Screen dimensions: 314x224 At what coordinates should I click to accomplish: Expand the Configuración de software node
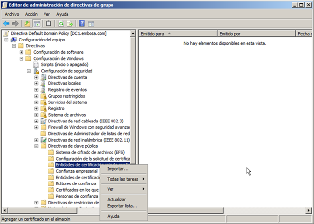pyautogui.click(x=22, y=52)
